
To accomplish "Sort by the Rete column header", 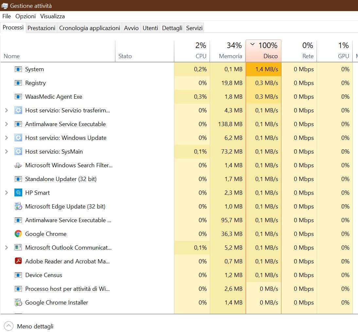I will point(299,51).
